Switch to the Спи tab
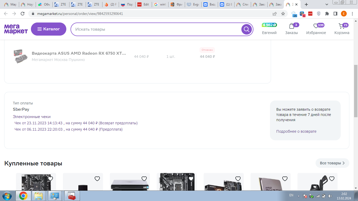 pyautogui.click(x=242, y=4)
